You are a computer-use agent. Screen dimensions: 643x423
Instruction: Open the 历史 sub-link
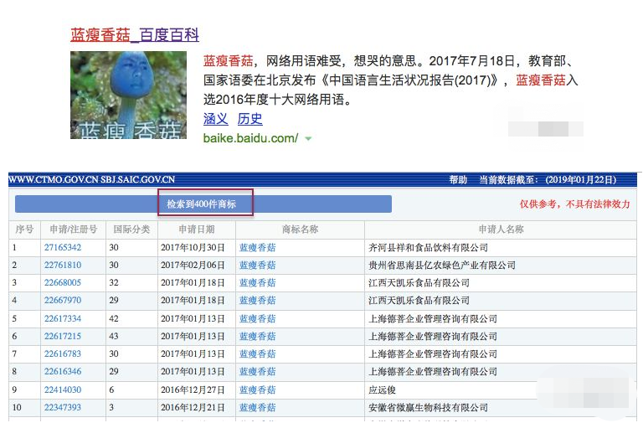pyautogui.click(x=249, y=119)
